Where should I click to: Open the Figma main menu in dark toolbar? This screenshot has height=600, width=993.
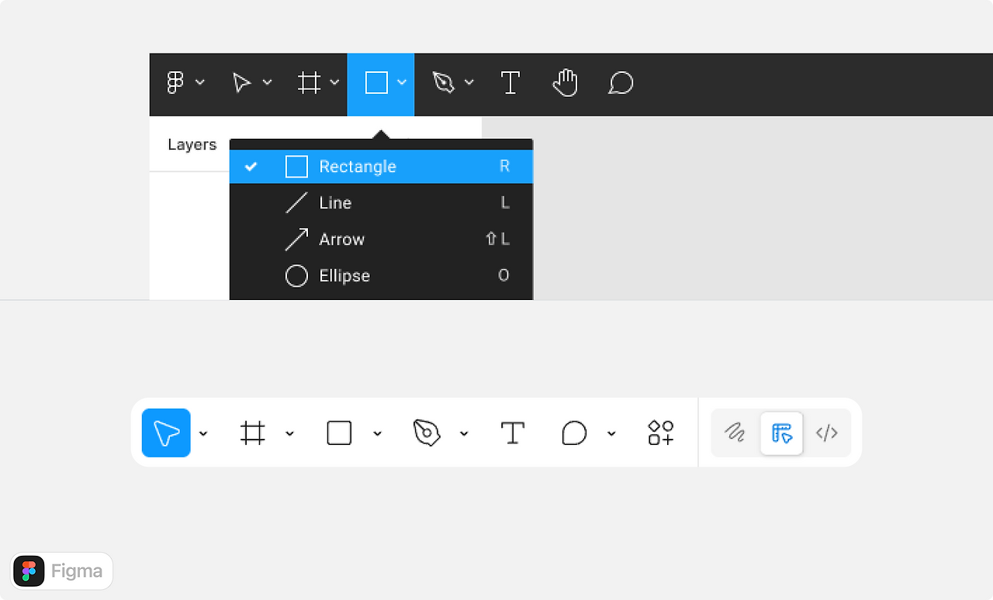click(176, 83)
